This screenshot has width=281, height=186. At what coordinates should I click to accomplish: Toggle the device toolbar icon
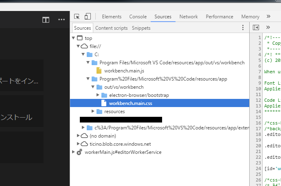pyautogui.click(x=88, y=16)
